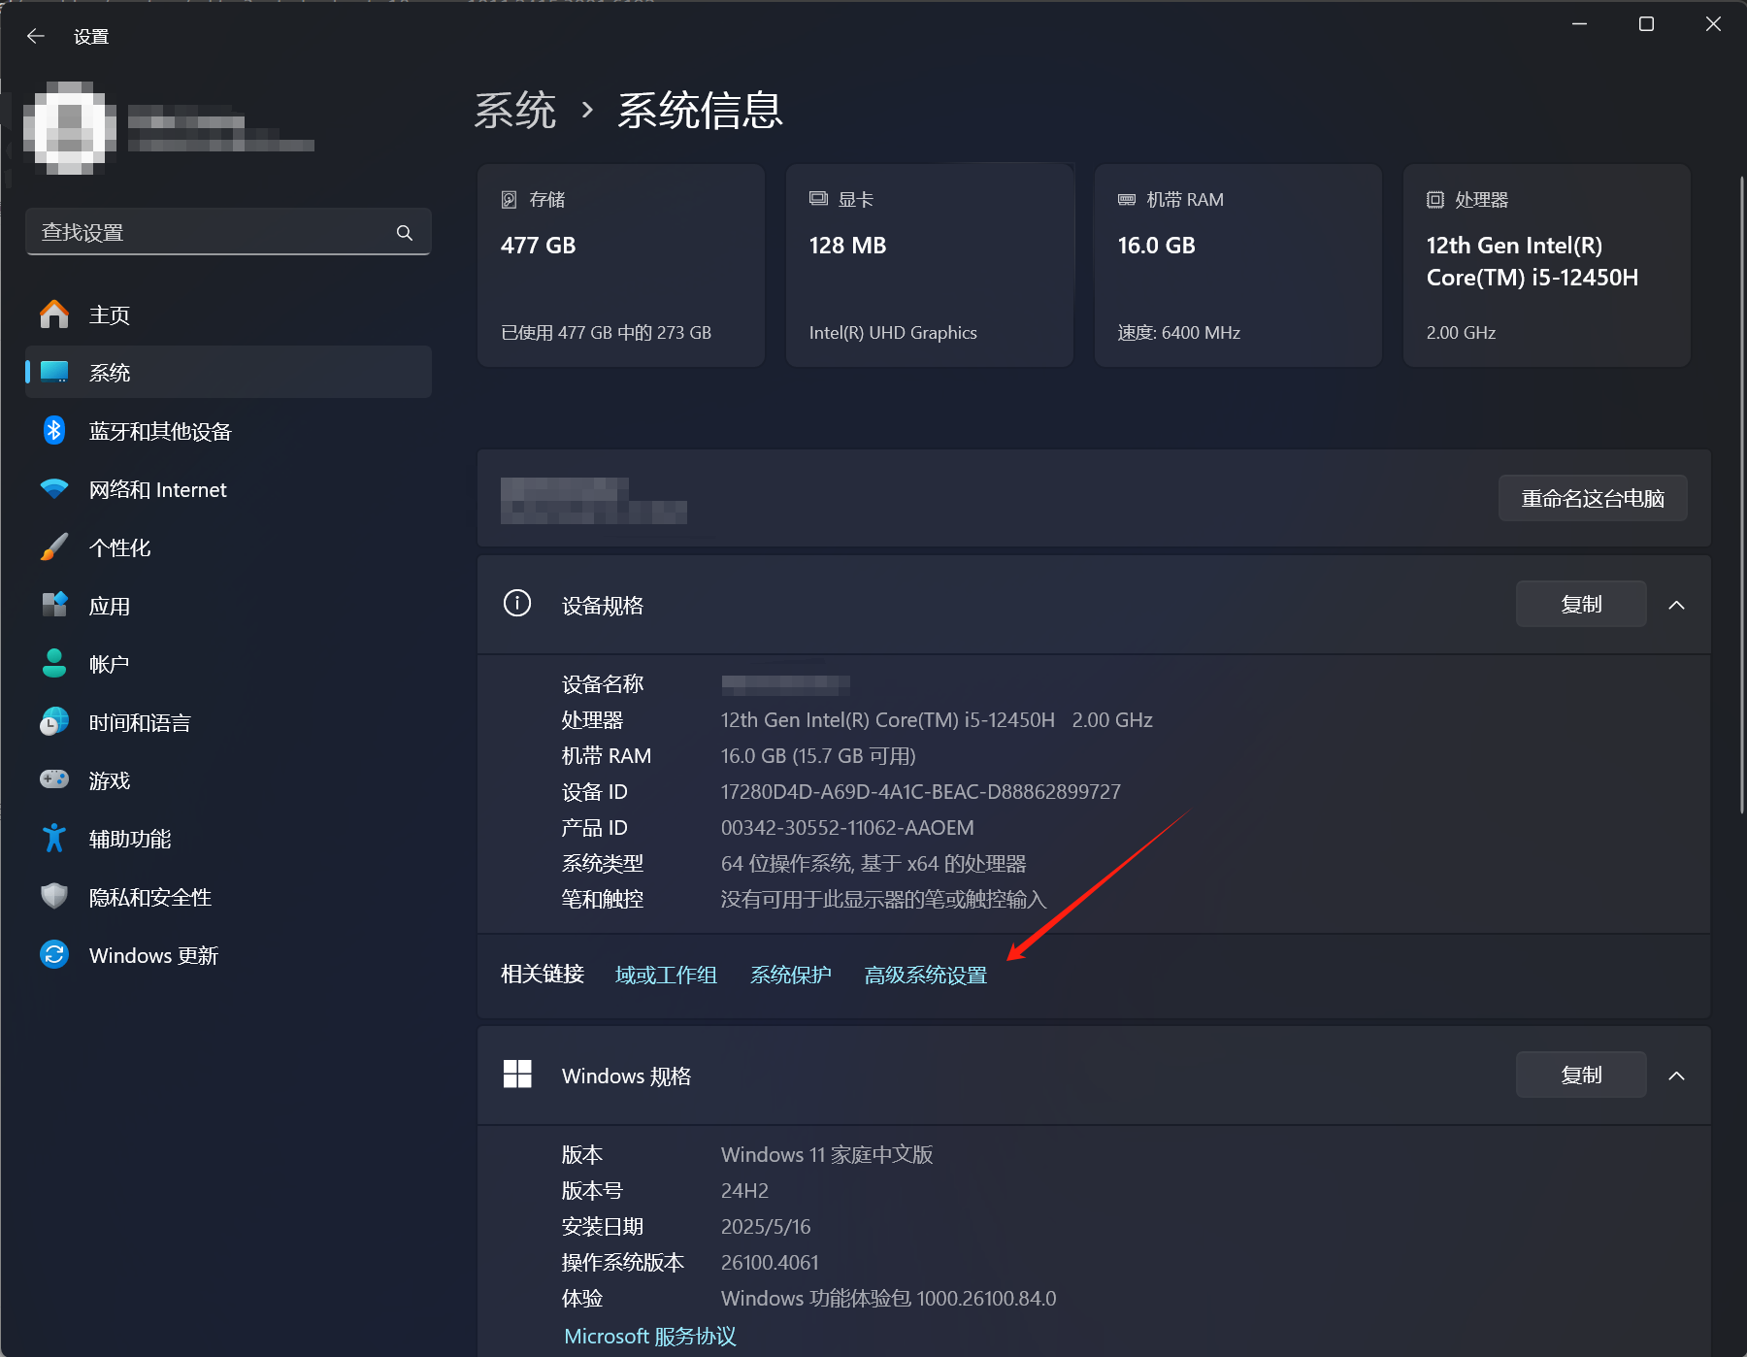Open 辅助功能 settings
This screenshot has width=1747, height=1357.
pyautogui.click(x=229, y=839)
